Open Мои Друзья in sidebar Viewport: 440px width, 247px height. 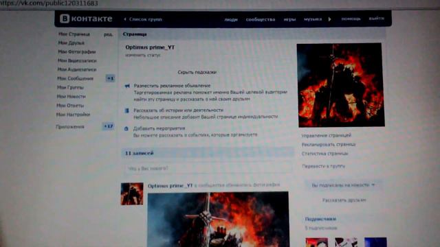point(71,43)
